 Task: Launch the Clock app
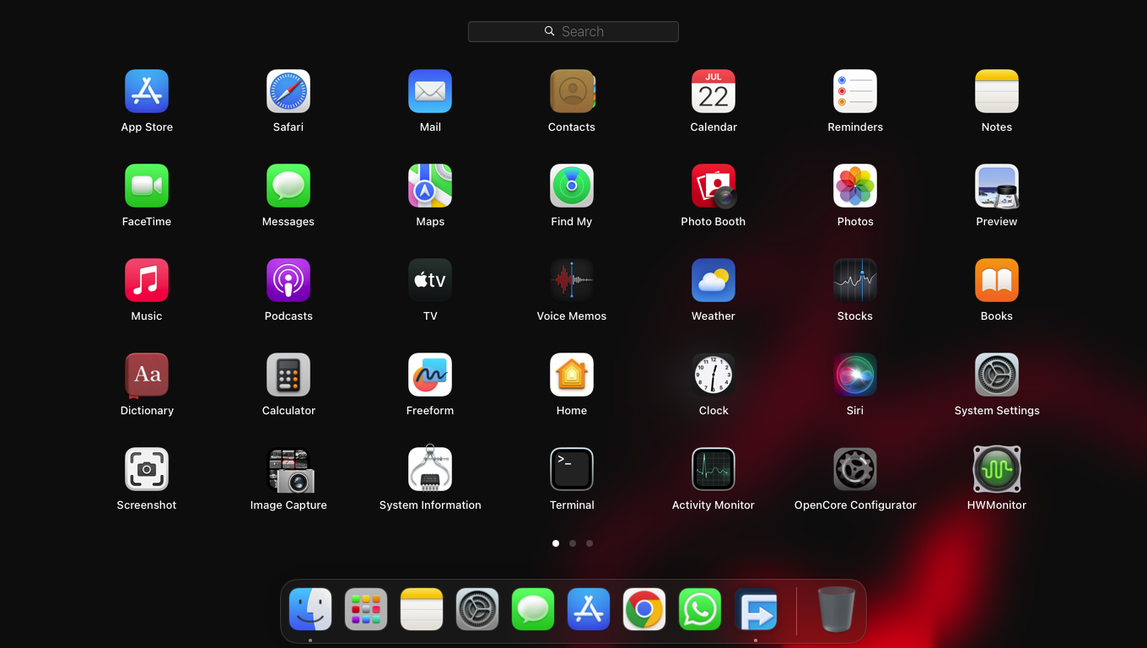tap(714, 375)
